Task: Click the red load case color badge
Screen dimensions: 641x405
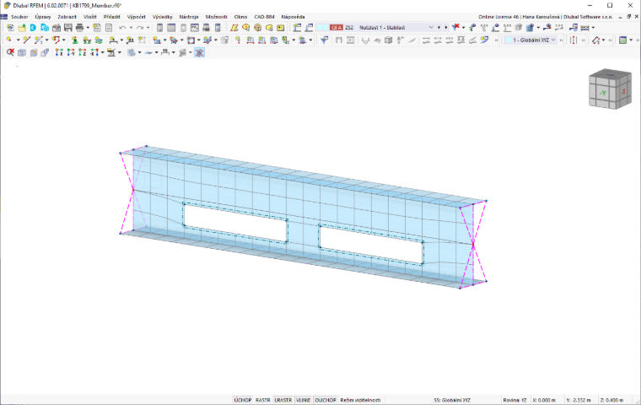Action: tap(336, 27)
